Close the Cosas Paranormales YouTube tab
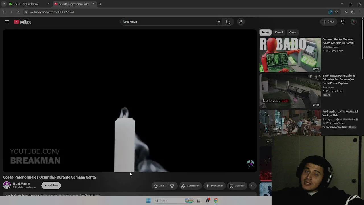The width and height of the screenshot is (364, 205). (94, 4)
